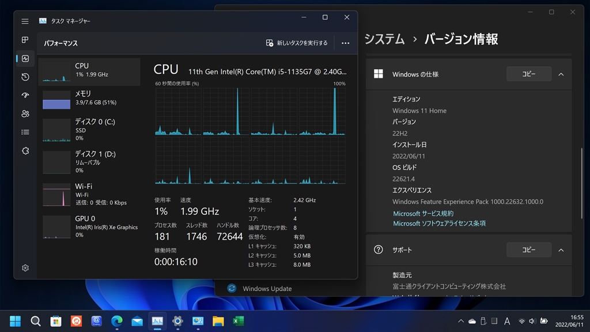This screenshot has width=590, height=332.
Task: Collapse the サポート section chevron
Action: click(561, 250)
